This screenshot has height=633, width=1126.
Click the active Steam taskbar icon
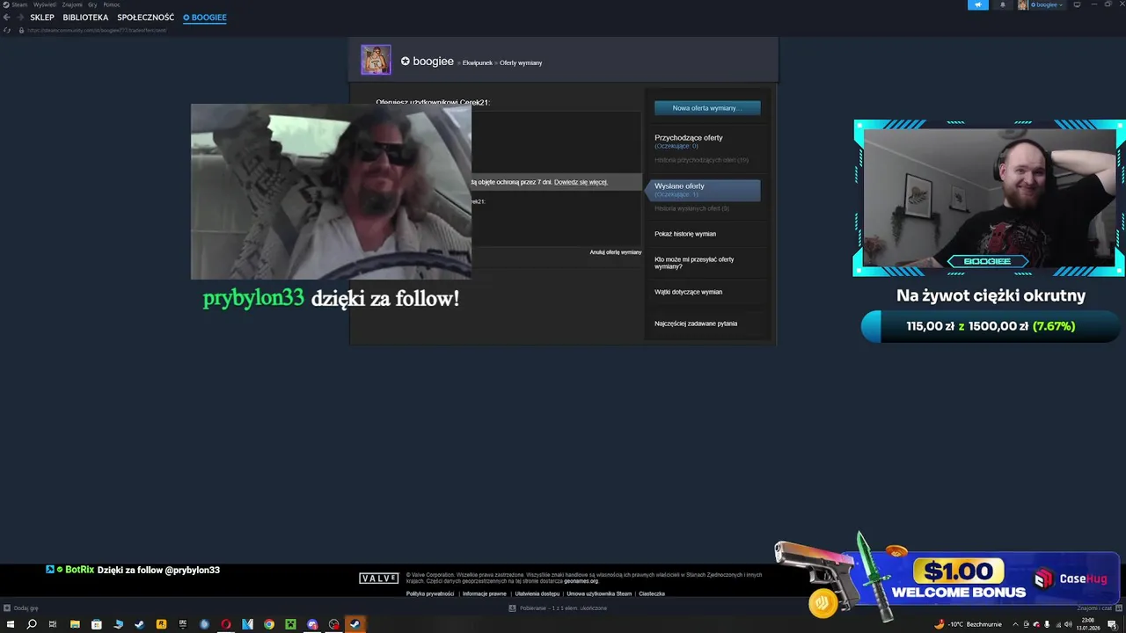(355, 624)
